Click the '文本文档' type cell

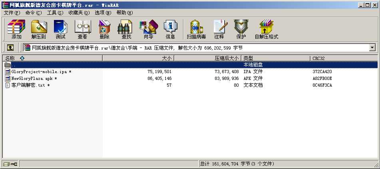coord(253,85)
